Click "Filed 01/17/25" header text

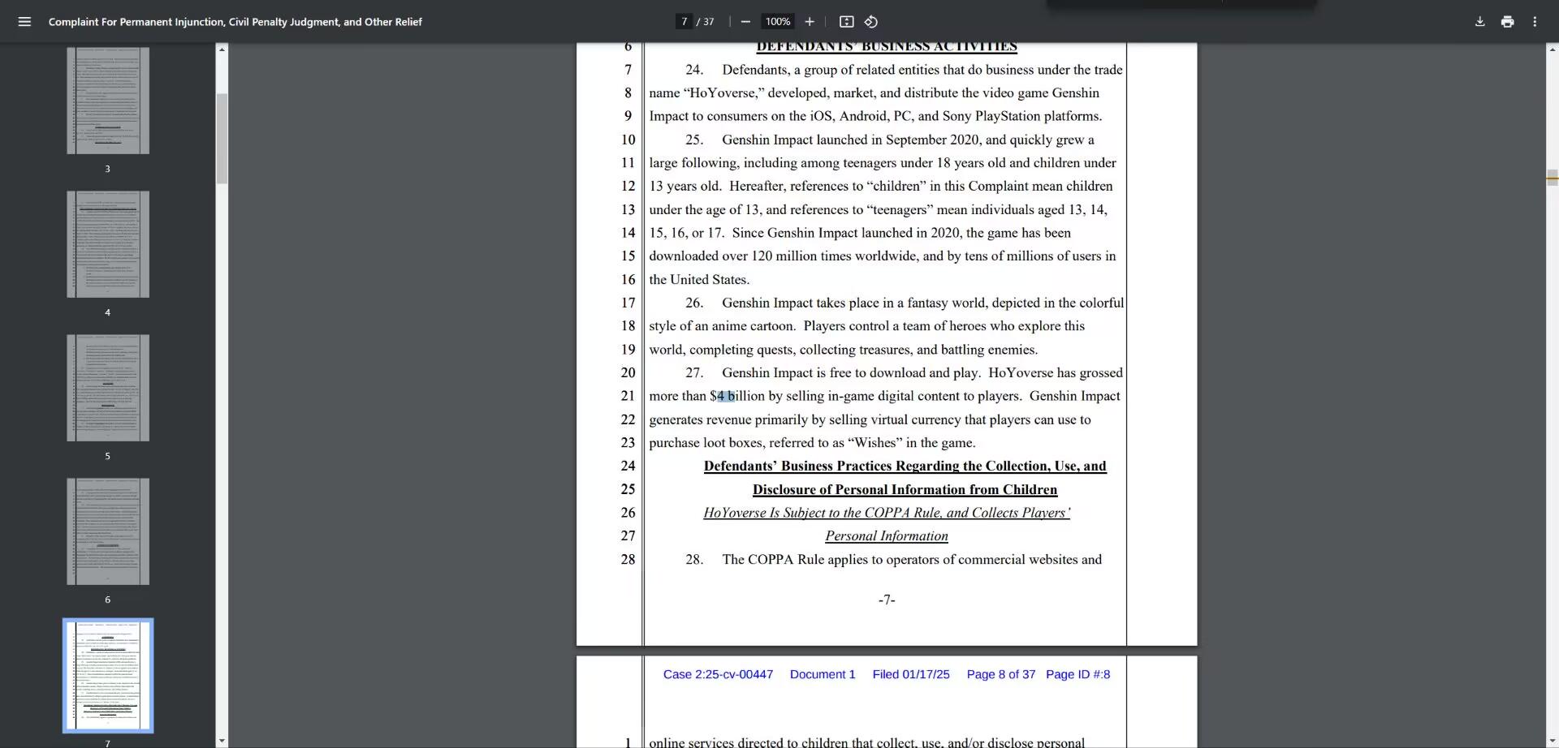click(911, 674)
